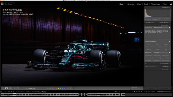Toggle the top panel show/hide arrow
The width and height of the screenshot is (173, 97).
click(x=86, y=2)
